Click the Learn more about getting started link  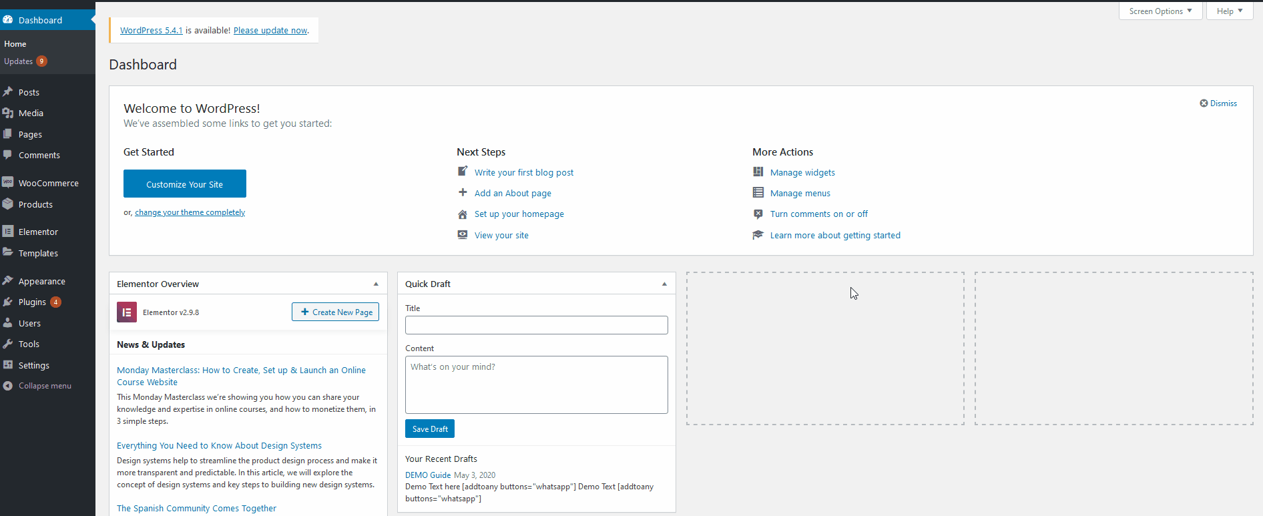(835, 236)
